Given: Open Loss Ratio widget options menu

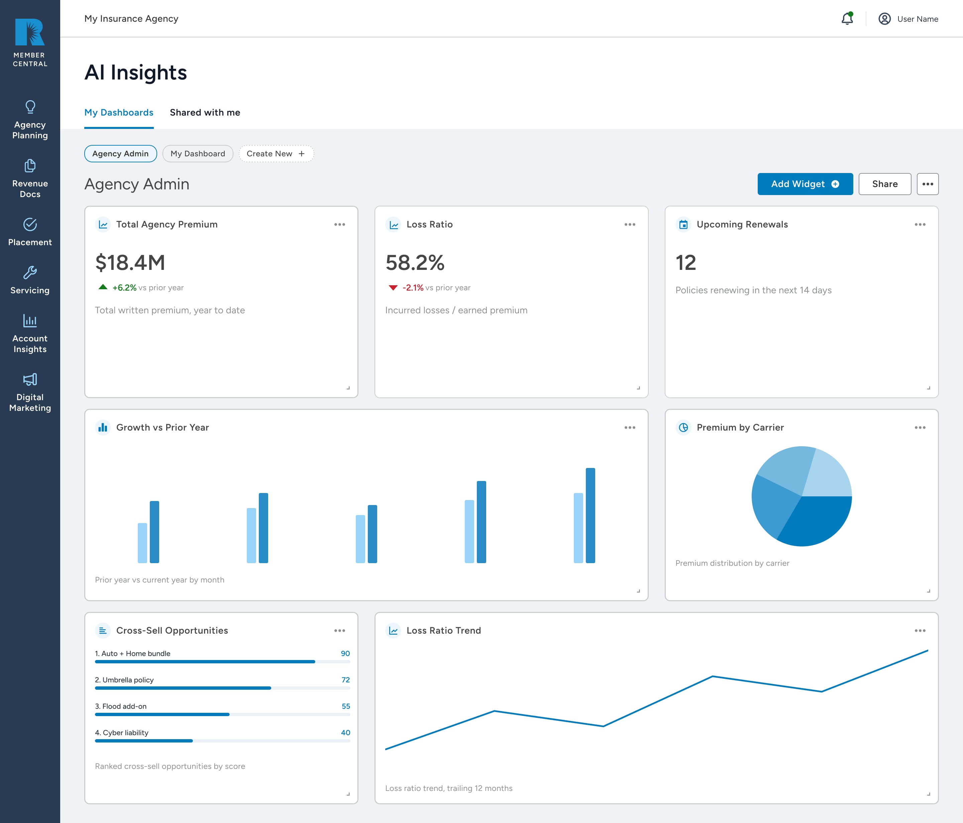Looking at the screenshot, I should click(630, 225).
